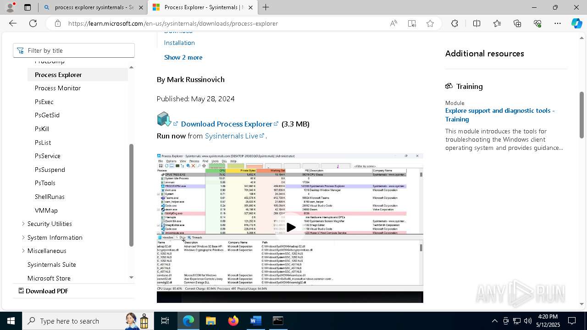Launch Firefox from taskbar
The image size is (587, 330).
(233, 321)
